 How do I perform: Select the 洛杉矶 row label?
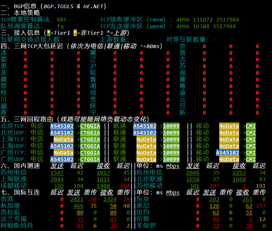pos(10,212)
